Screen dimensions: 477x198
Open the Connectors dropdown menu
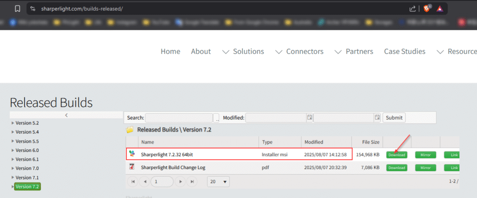coord(300,51)
